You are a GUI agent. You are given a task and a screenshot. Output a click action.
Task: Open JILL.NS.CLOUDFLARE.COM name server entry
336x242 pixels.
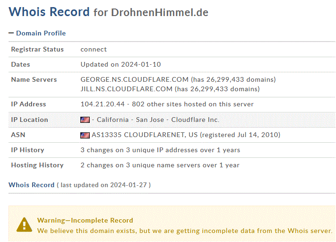click(x=127, y=89)
